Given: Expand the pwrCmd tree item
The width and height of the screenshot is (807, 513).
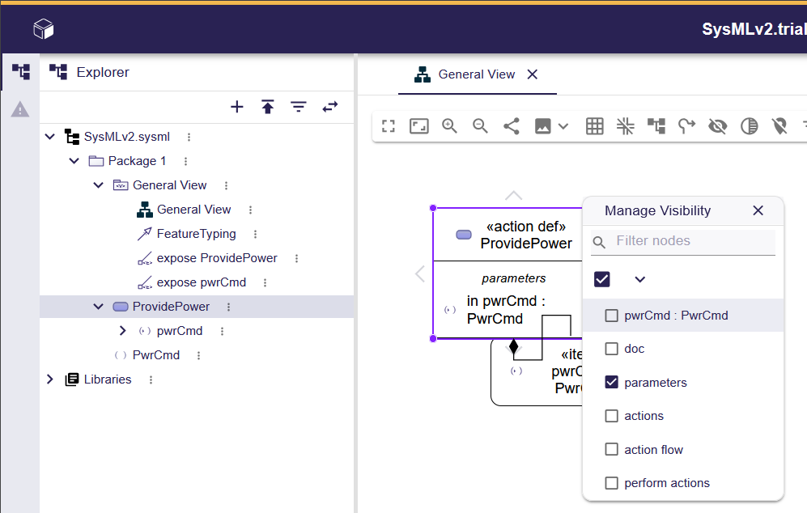Looking at the screenshot, I should pyautogui.click(x=123, y=331).
